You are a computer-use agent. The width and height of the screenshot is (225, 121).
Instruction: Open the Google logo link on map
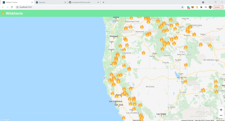5,119
